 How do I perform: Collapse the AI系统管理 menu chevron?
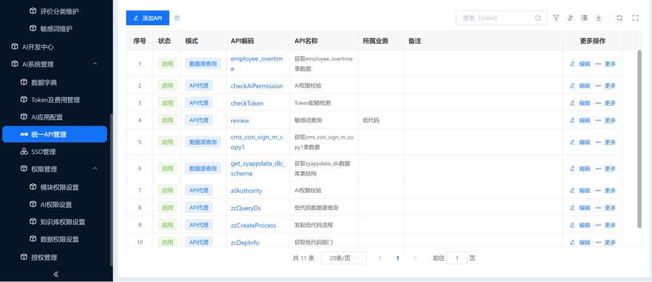click(x=95, y=63)
